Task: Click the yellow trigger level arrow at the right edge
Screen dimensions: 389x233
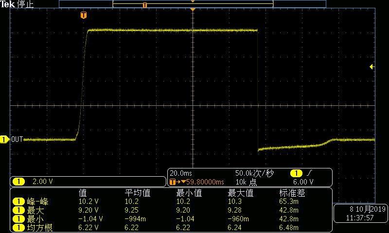Action: tap(372, 67)
